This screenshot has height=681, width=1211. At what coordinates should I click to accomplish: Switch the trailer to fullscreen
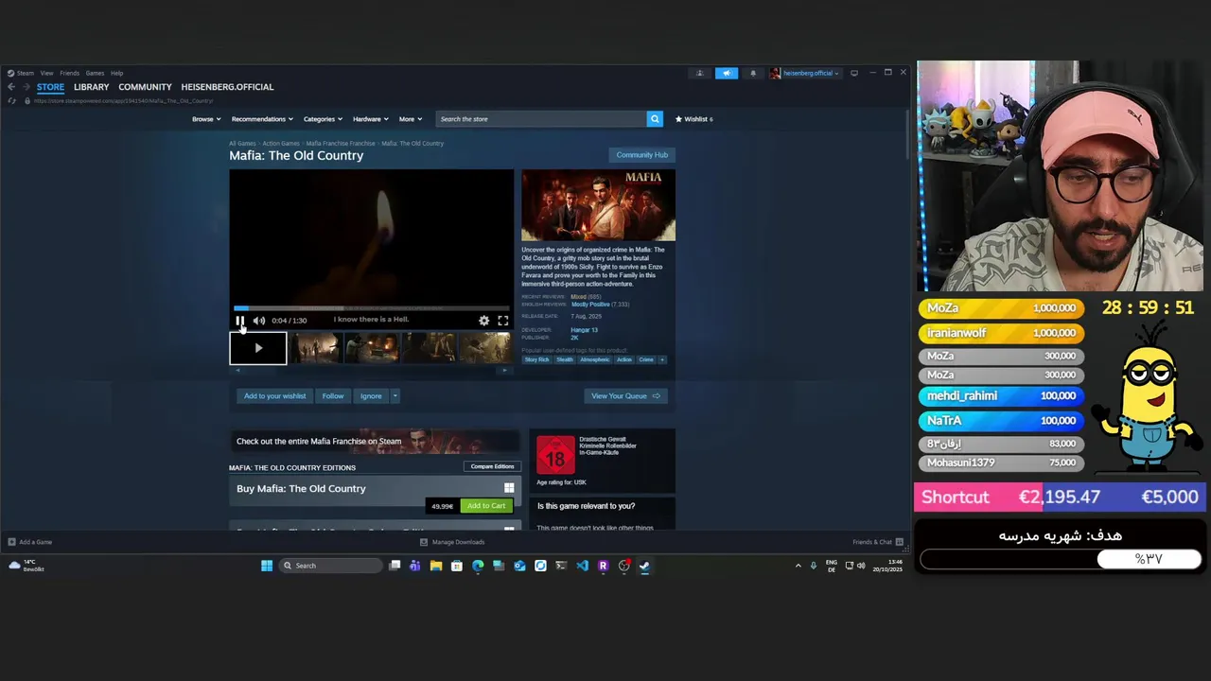point(503,321)
